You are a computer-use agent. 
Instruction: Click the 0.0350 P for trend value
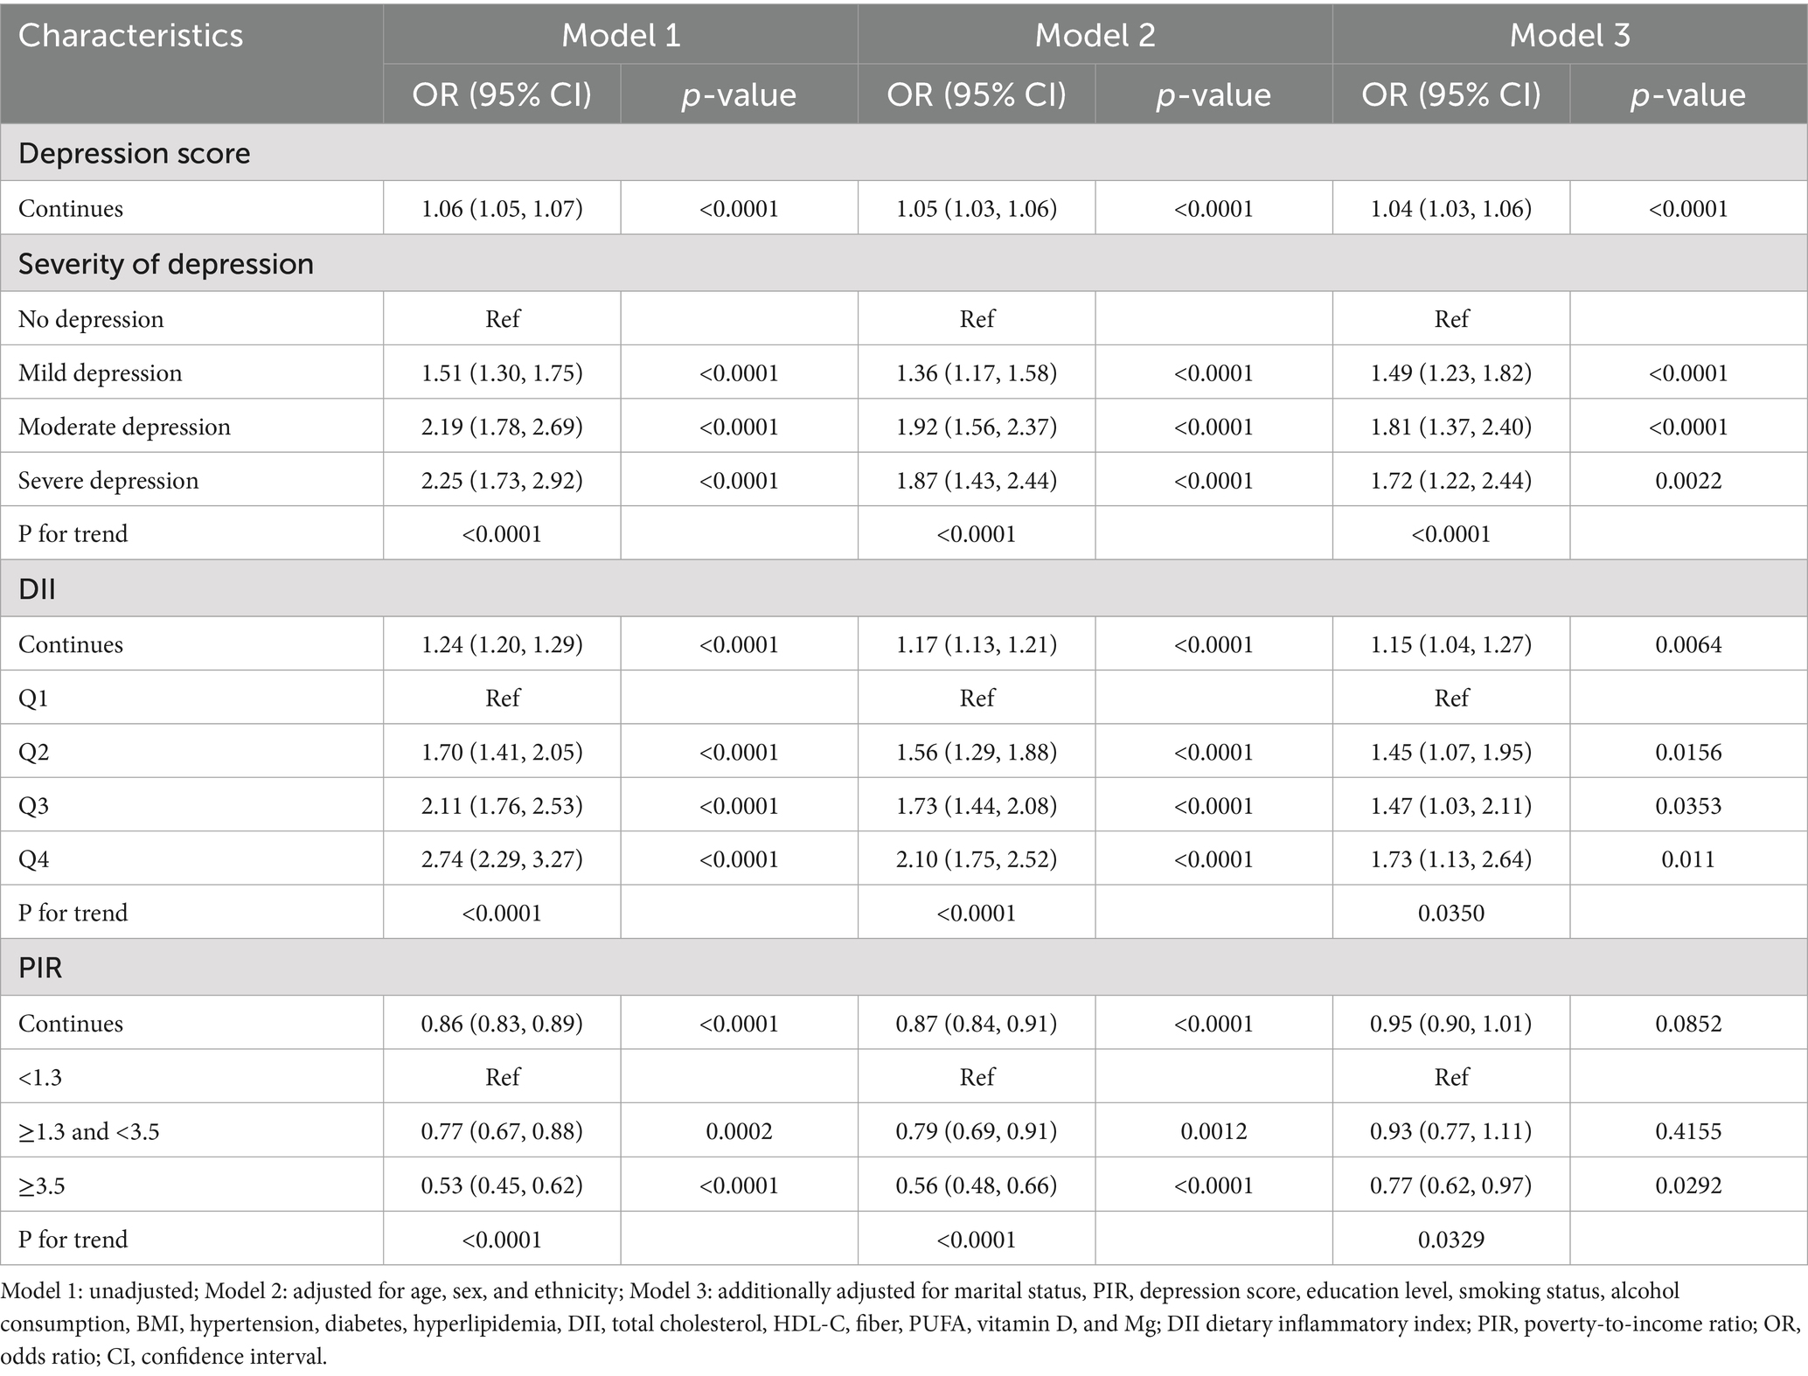(x=1451, y=913)
